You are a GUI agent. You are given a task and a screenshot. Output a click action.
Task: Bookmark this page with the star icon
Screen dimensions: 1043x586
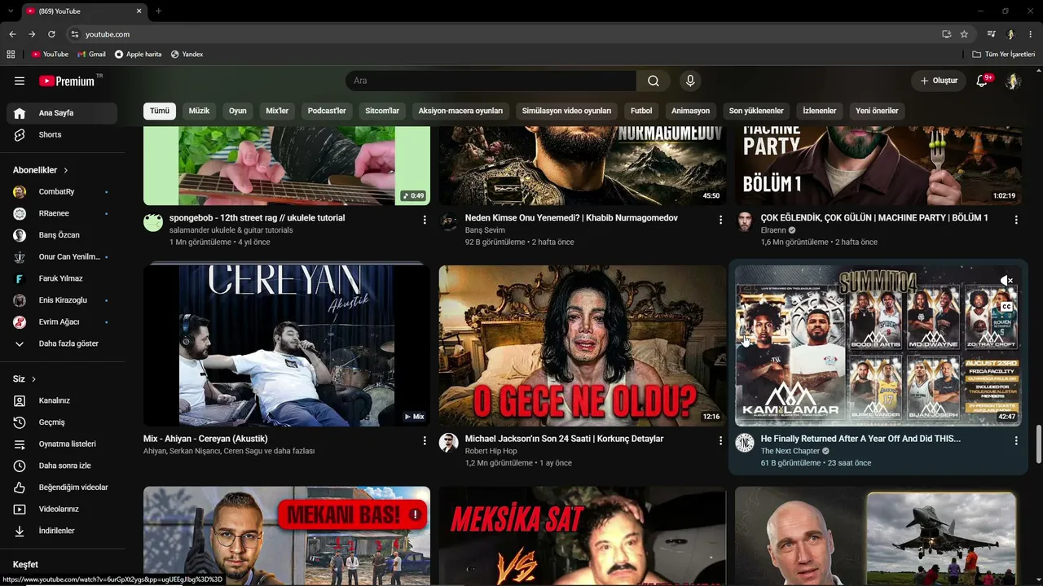click(964, 34)
